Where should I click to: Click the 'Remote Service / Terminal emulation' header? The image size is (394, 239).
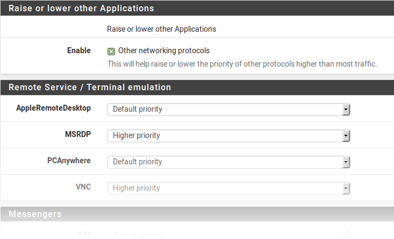pyautogui.click(x=90, y=87)
